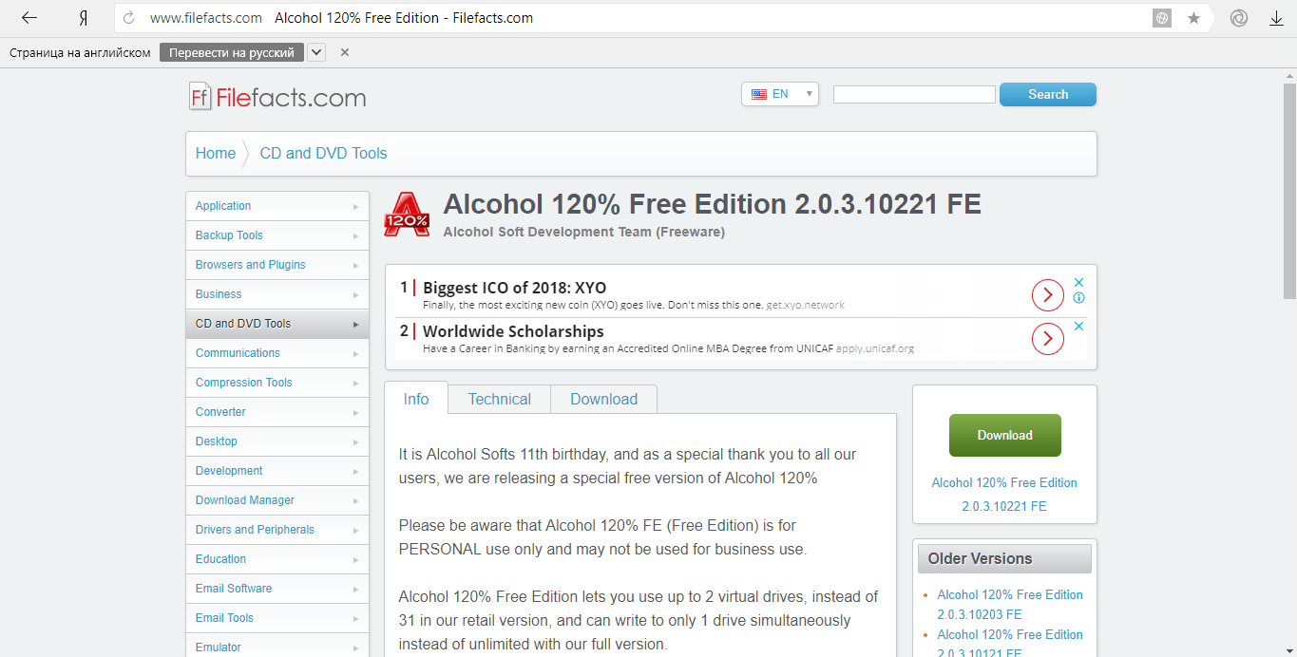Expand arrow beside Backup Tools

pyautogui.click(x=356, y=236)
